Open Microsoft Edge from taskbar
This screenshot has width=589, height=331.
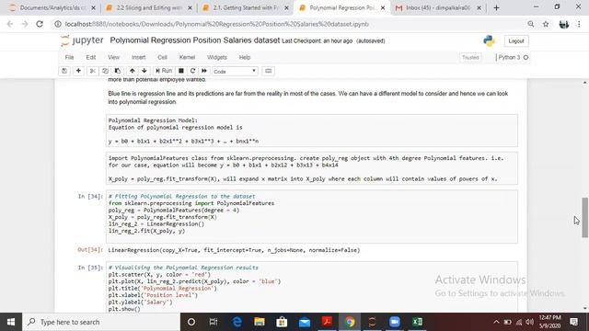237,322
